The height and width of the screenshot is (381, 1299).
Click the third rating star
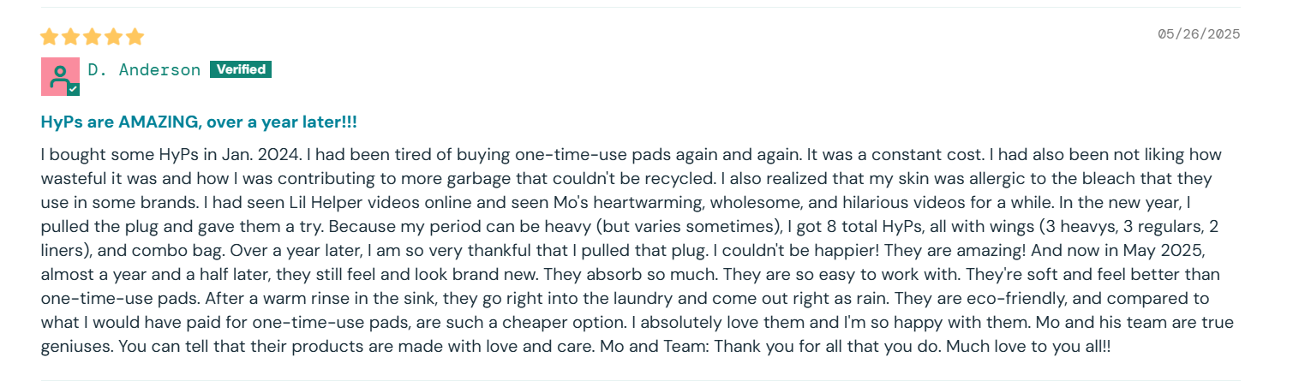(92, 37)
